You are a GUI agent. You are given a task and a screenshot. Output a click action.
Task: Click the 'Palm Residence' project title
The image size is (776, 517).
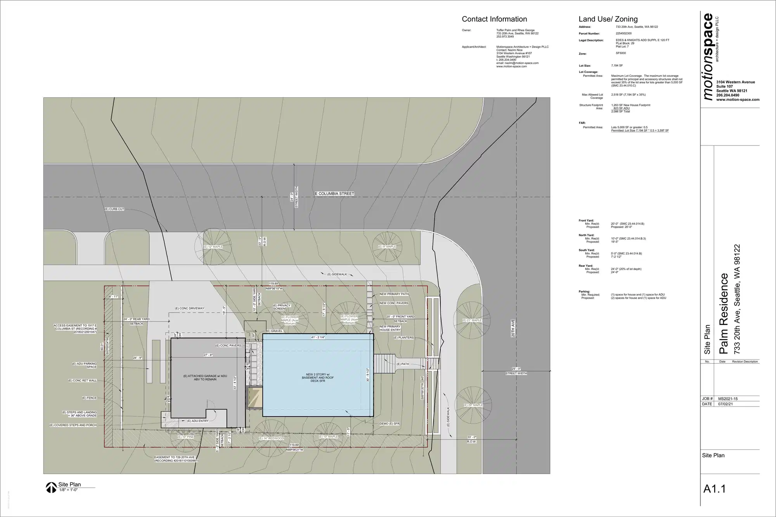(x=724, y=314)
